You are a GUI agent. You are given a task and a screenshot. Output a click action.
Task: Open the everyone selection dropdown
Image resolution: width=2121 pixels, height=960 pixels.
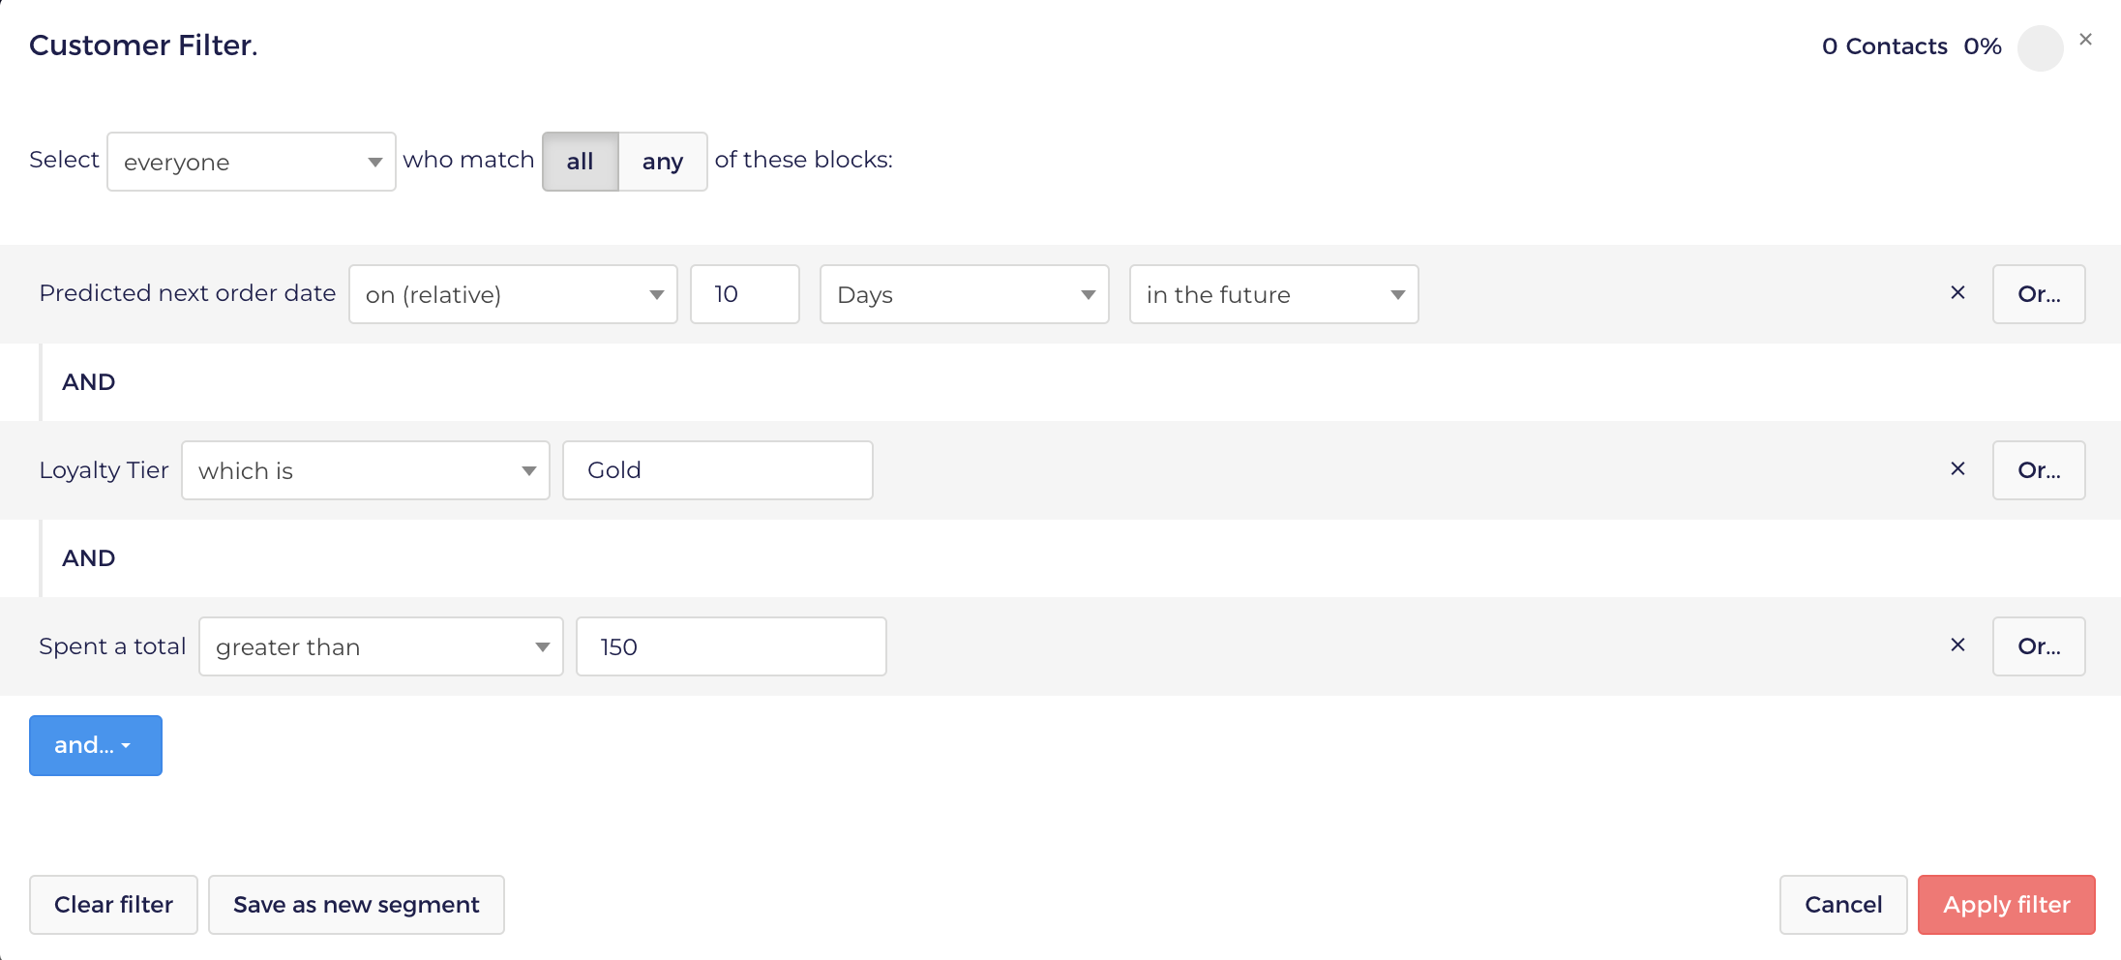[x=252, y=162]
